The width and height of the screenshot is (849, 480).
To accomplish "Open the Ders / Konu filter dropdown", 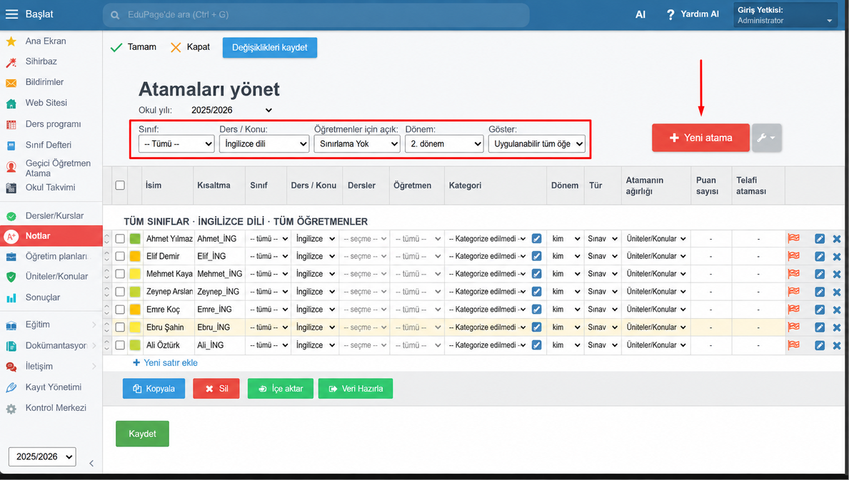I will 263,144.
